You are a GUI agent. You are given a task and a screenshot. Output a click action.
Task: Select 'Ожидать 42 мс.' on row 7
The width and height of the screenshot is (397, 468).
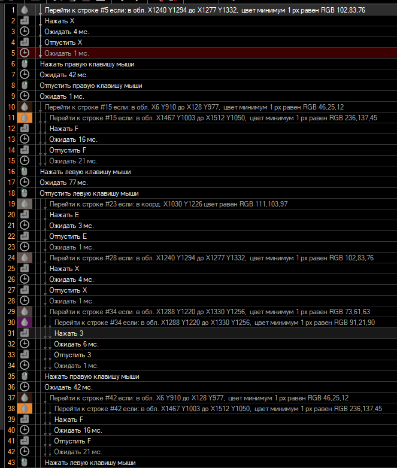pos(63,75)
